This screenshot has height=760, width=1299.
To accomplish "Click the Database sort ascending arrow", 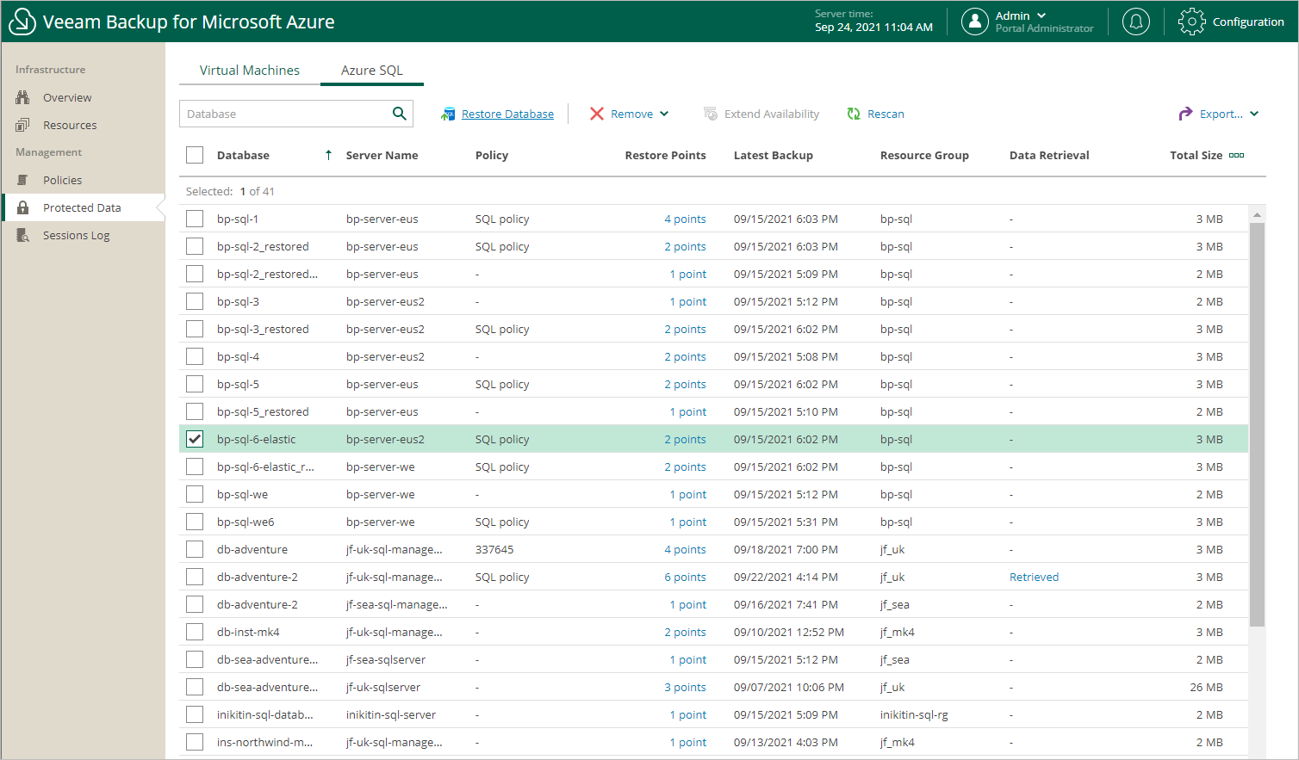I will coord(328,155).
